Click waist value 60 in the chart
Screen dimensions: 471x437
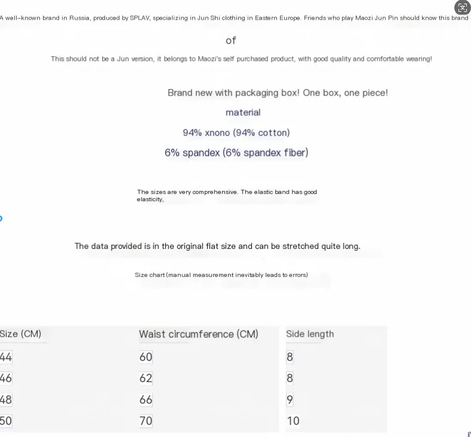146,357
